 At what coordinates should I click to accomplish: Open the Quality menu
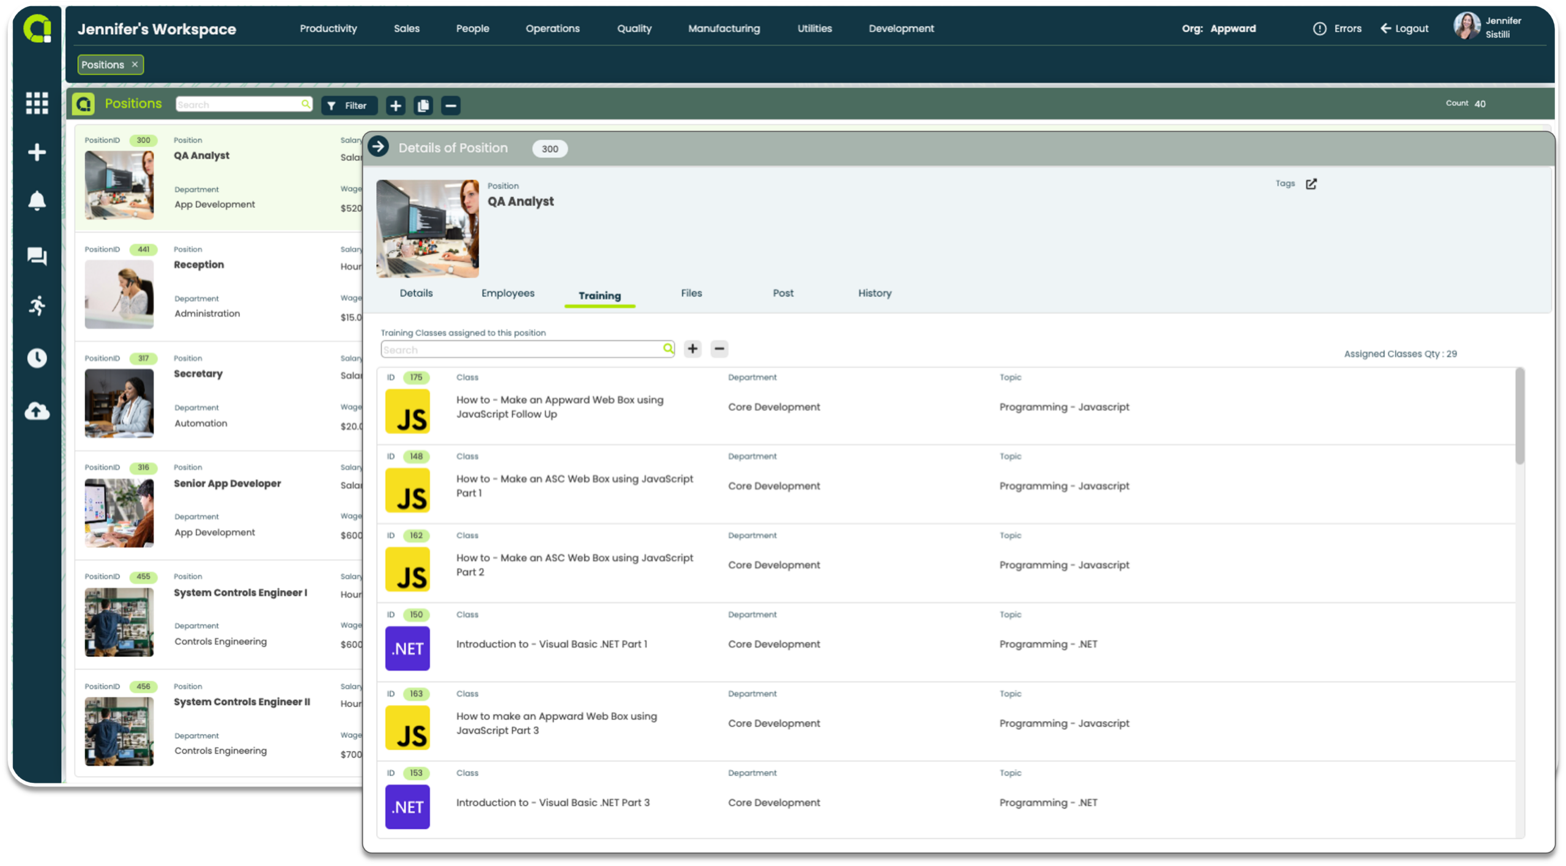pyautogui.click(x=634, y=28)
